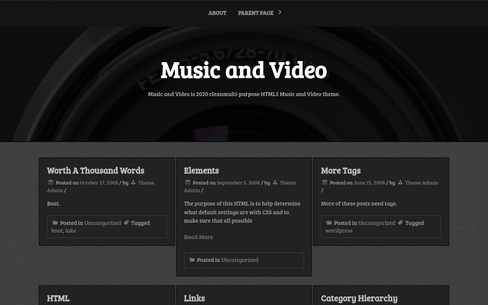The height and width of the screenshot is (305, 488).
Task: Click folder icon in Elements post footer
Action: (192, 259)
